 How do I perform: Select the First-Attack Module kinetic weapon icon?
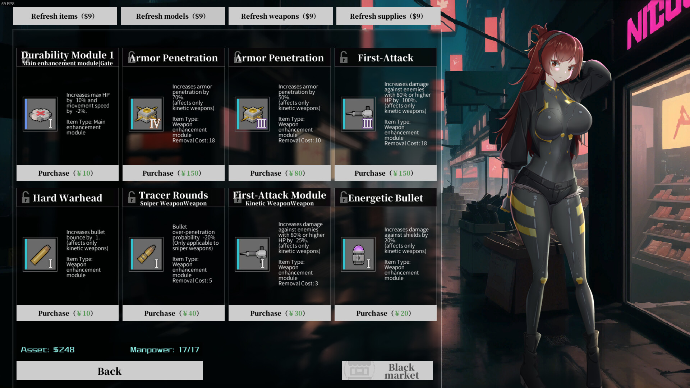[252, 254]
